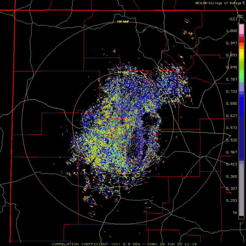Click the 0.733 legend value

click(x=232, y=92)
